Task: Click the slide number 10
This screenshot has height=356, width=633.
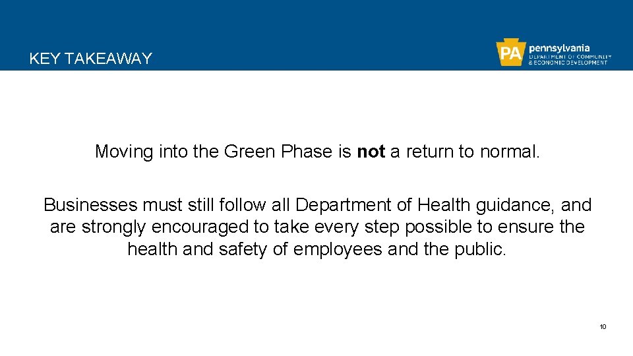Action: [603, 327]
